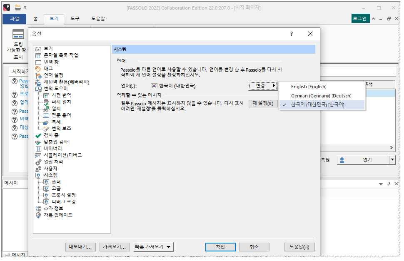Click the 가져오기... button
The height and width of the screenshot is (261, 404).
tap(115, 247)
